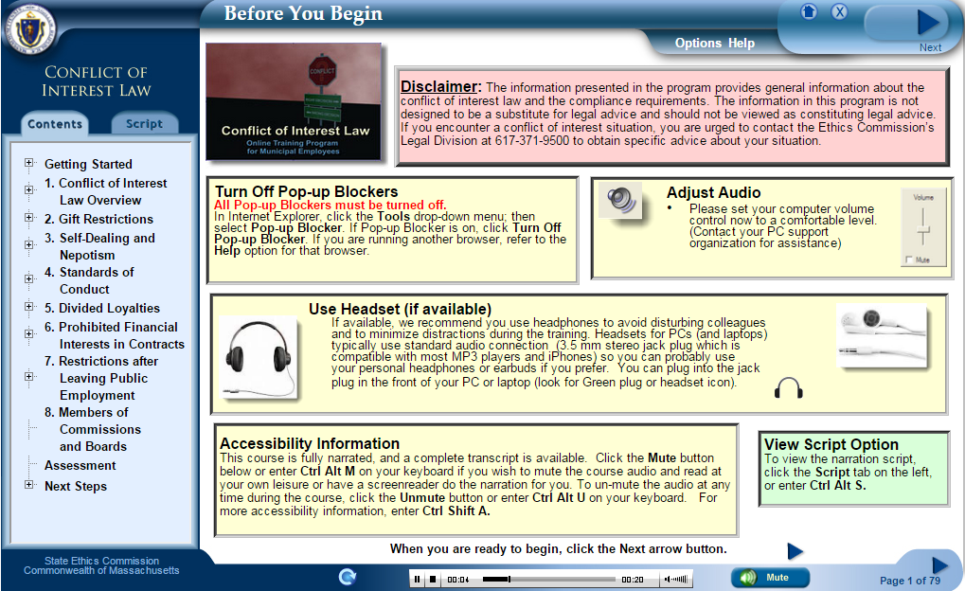Click the Adjust Audio heading
Image resolution: width=965 pixels, height=591 pixels.
tap(714, 192)
